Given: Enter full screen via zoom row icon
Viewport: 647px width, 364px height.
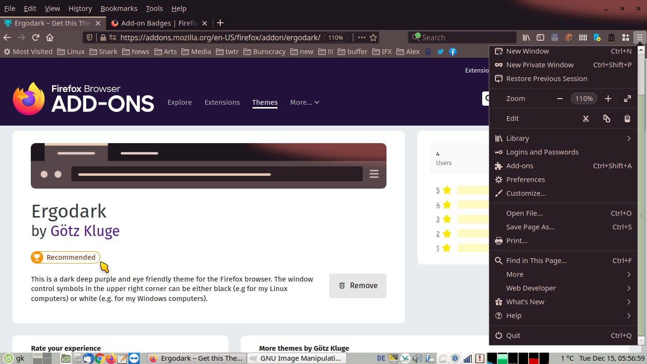Looking at the screenshot, I should coord(628,99).
